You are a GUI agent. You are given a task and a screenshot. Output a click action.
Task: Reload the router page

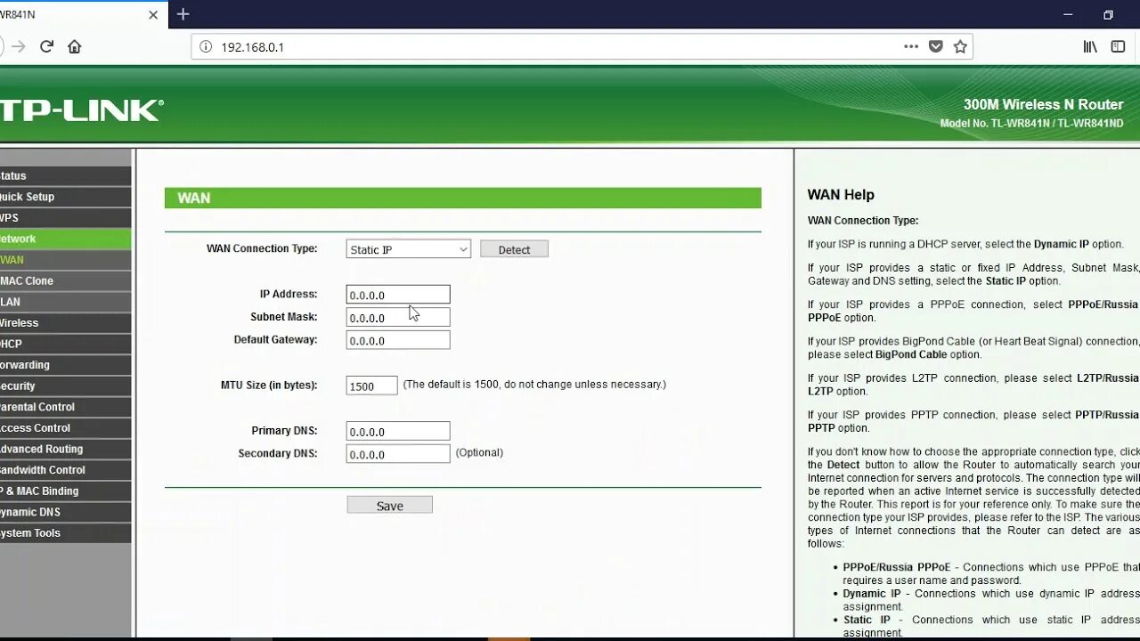tap(46, 46)
